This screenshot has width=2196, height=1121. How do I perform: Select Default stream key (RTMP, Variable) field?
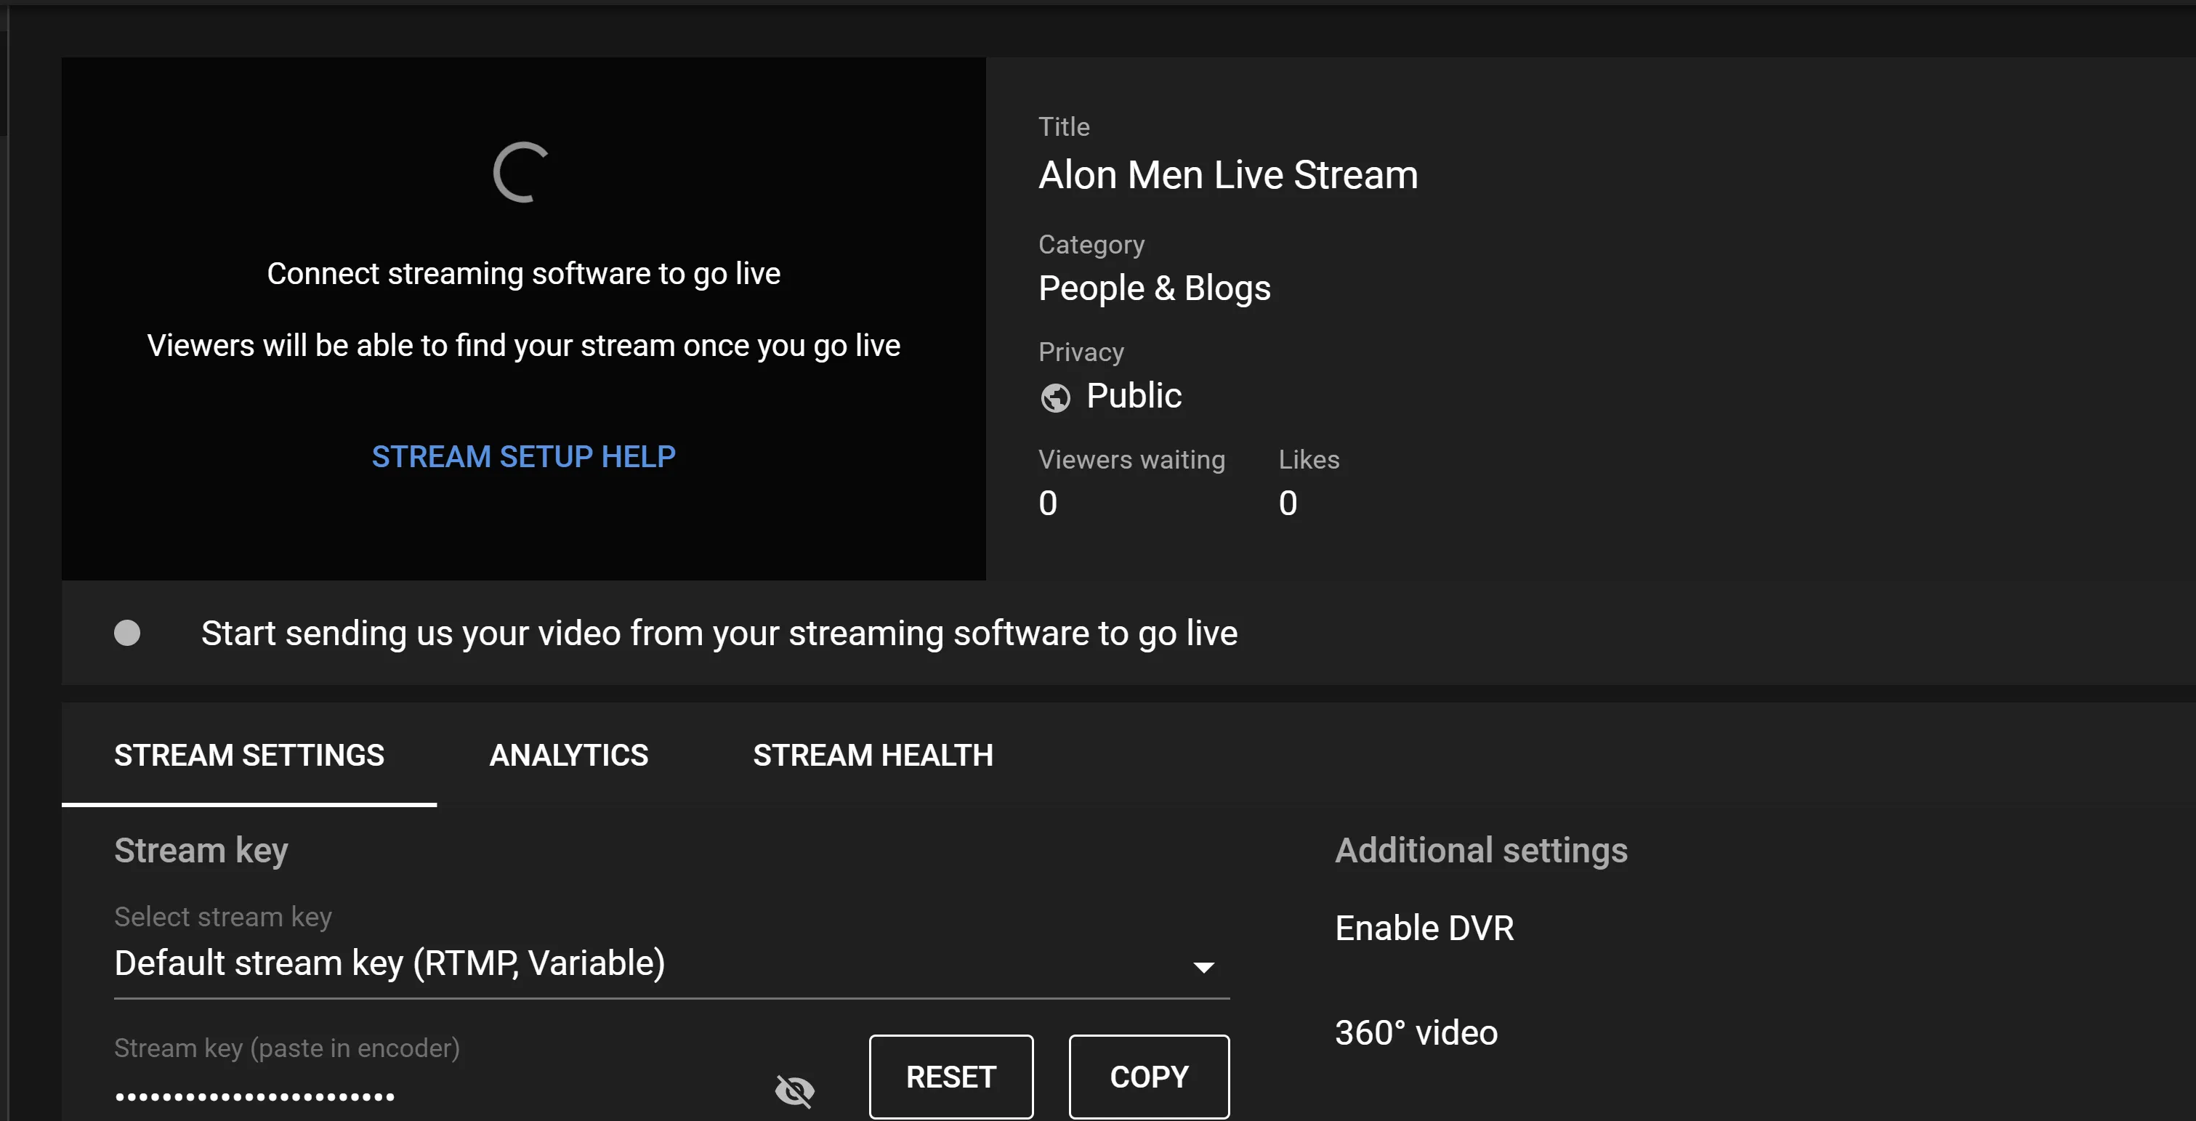tap(671, 963)
